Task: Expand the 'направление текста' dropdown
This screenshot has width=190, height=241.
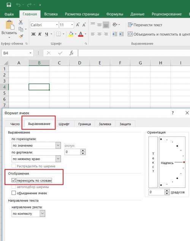Action: tap(28, 214)
